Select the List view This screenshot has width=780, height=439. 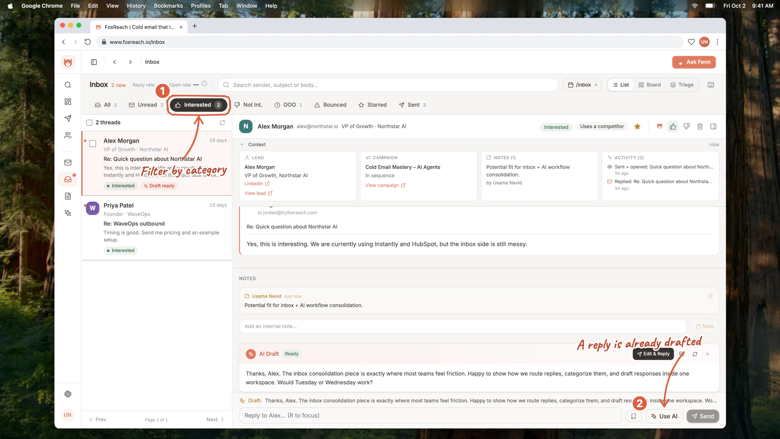pyautogui.click(x=620, y=85)
